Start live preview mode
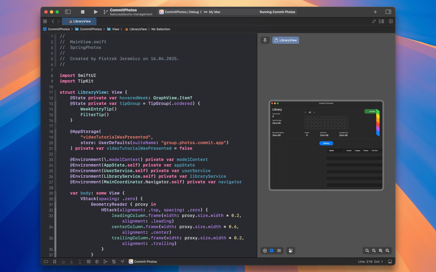 tap(265, 251)
